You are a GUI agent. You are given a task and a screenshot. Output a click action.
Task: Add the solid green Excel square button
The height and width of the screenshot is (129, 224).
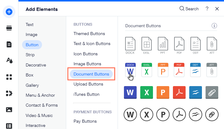tap(147, 92)
